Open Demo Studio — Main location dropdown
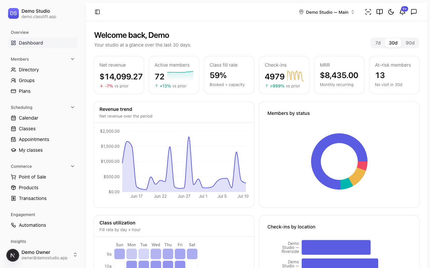The image size is (430, 268). click(x=327, y=12)
